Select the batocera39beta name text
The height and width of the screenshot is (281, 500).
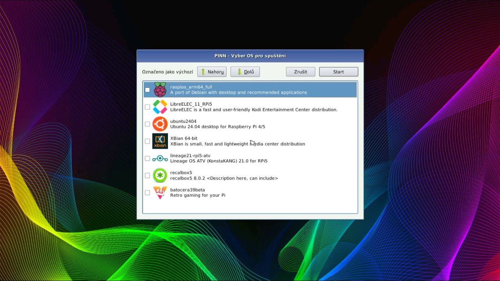pos(187,190)
